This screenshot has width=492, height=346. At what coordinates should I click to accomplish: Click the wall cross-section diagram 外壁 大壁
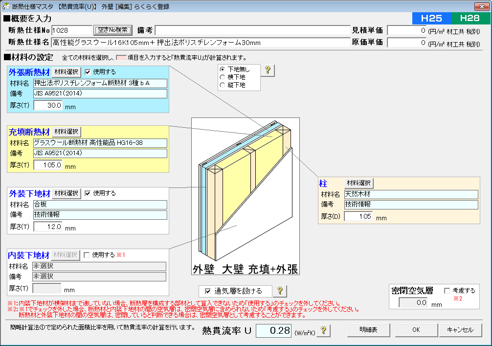tap(246, 196)
